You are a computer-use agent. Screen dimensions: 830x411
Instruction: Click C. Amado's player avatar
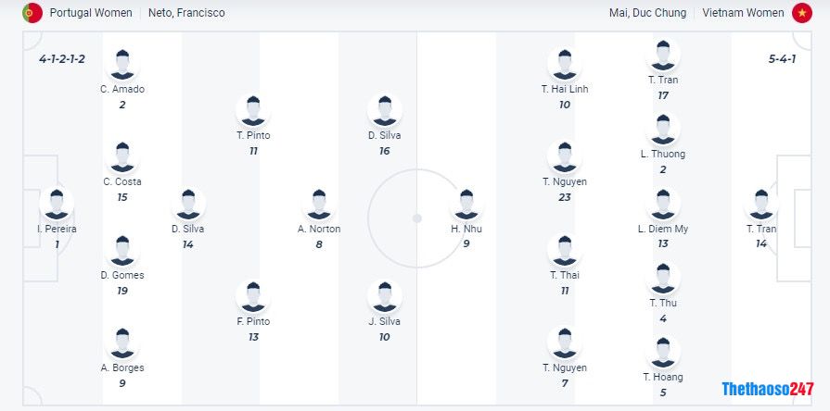point(122,64)
